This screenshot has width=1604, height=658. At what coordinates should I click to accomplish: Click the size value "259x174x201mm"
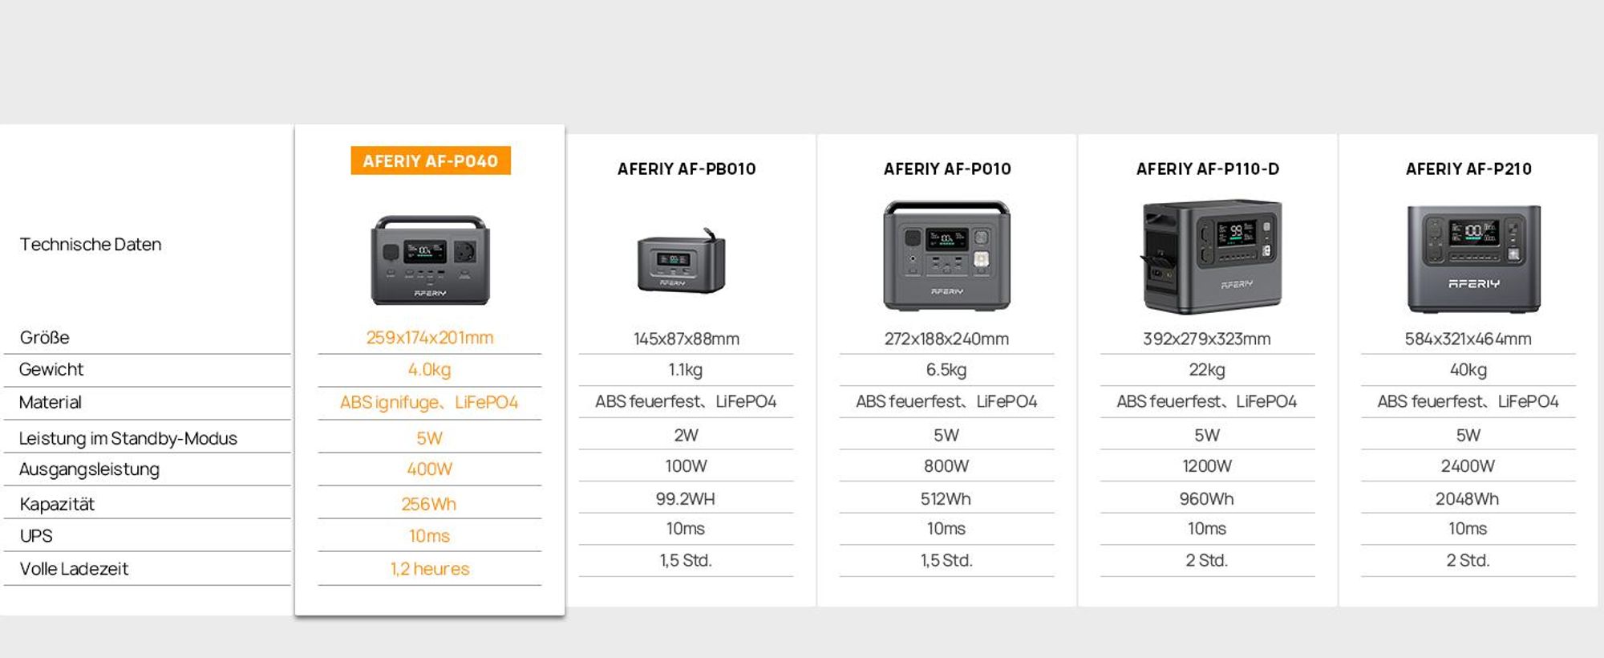tap(430, 337)
